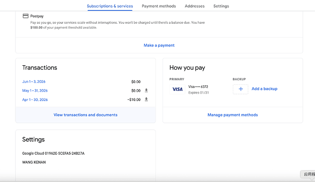315x182 pixels.
Task: Click the How you pay heading
Action: [x=187, y=68]
